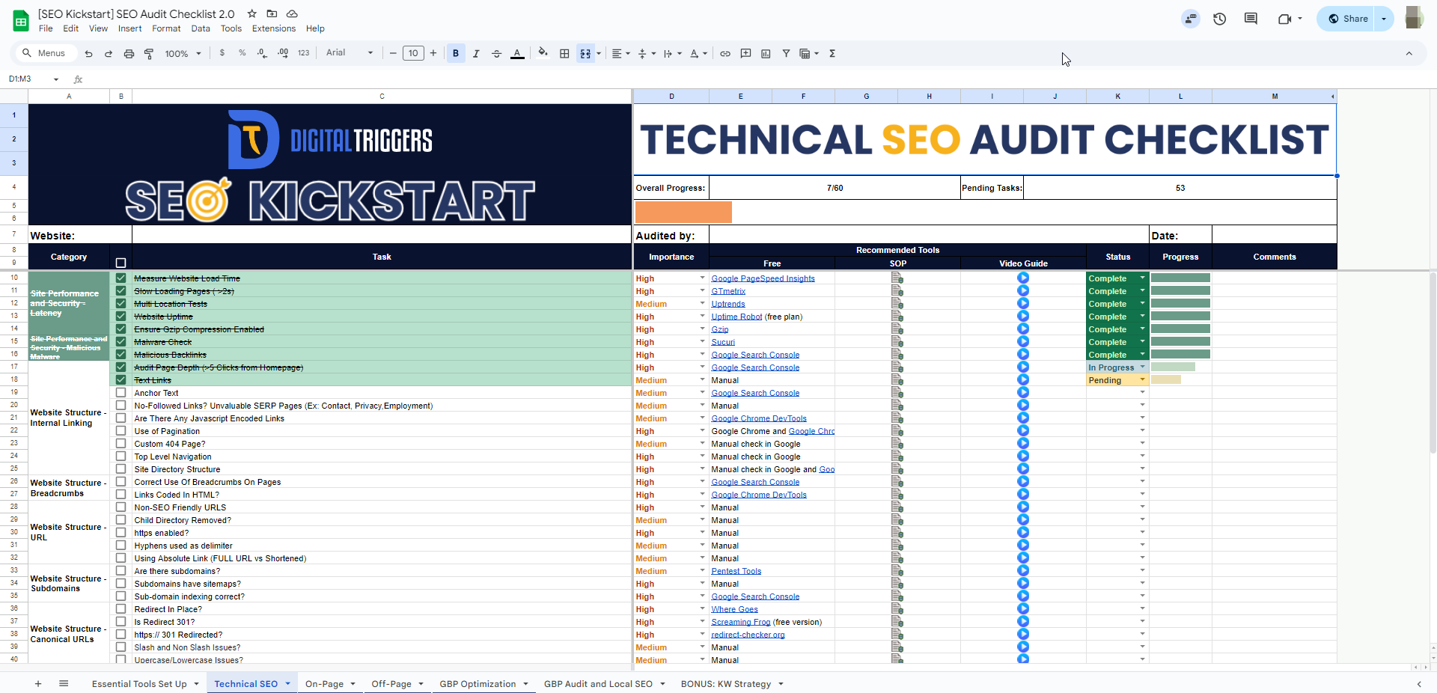Click the merge cells icon
Screen dimensions: 1437x693
(585, 53)
